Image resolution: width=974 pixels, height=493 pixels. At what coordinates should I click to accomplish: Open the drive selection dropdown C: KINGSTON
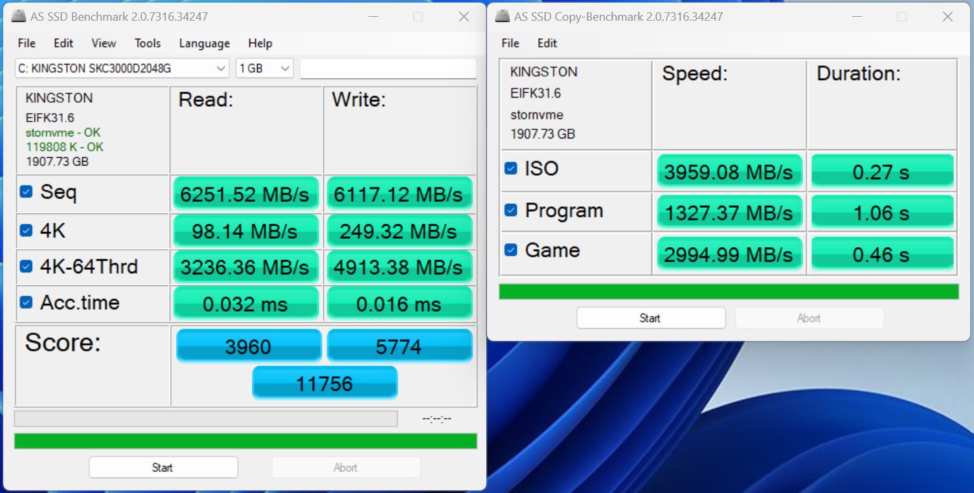click(x=122, y=68)
